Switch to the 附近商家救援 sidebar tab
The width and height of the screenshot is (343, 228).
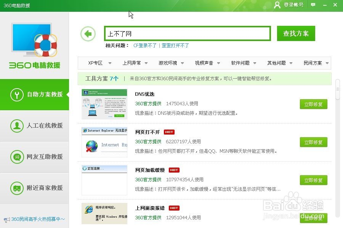pos(34,188)
